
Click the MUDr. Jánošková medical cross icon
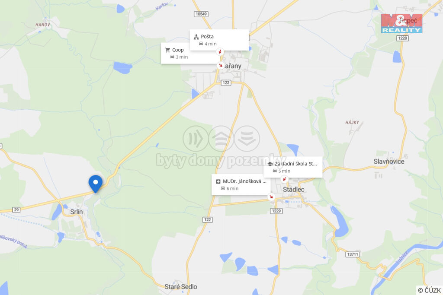pyautogui.click(x=218, y=181)
